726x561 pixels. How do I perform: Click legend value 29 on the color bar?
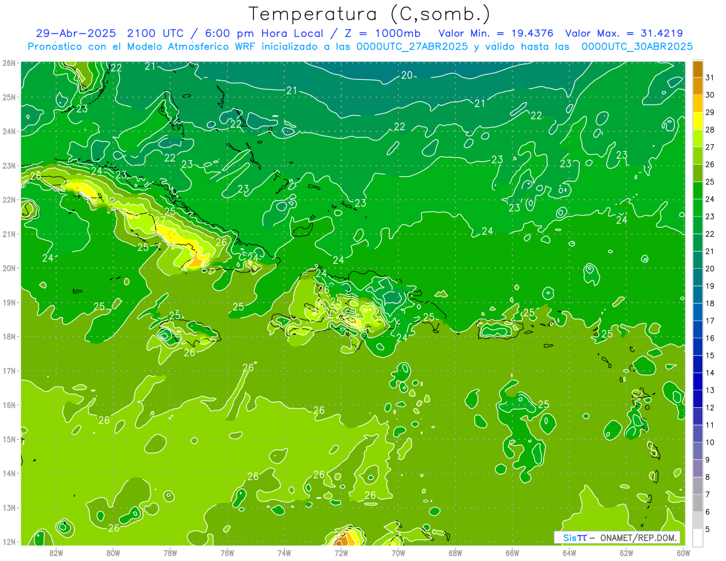(710, 113)
